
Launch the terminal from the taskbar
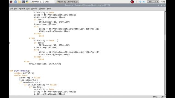23,2
